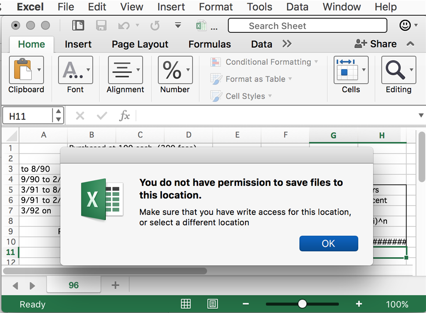426x313 pixels.
Task: Click the Search Sheet field
Action: tap(307, 25)
